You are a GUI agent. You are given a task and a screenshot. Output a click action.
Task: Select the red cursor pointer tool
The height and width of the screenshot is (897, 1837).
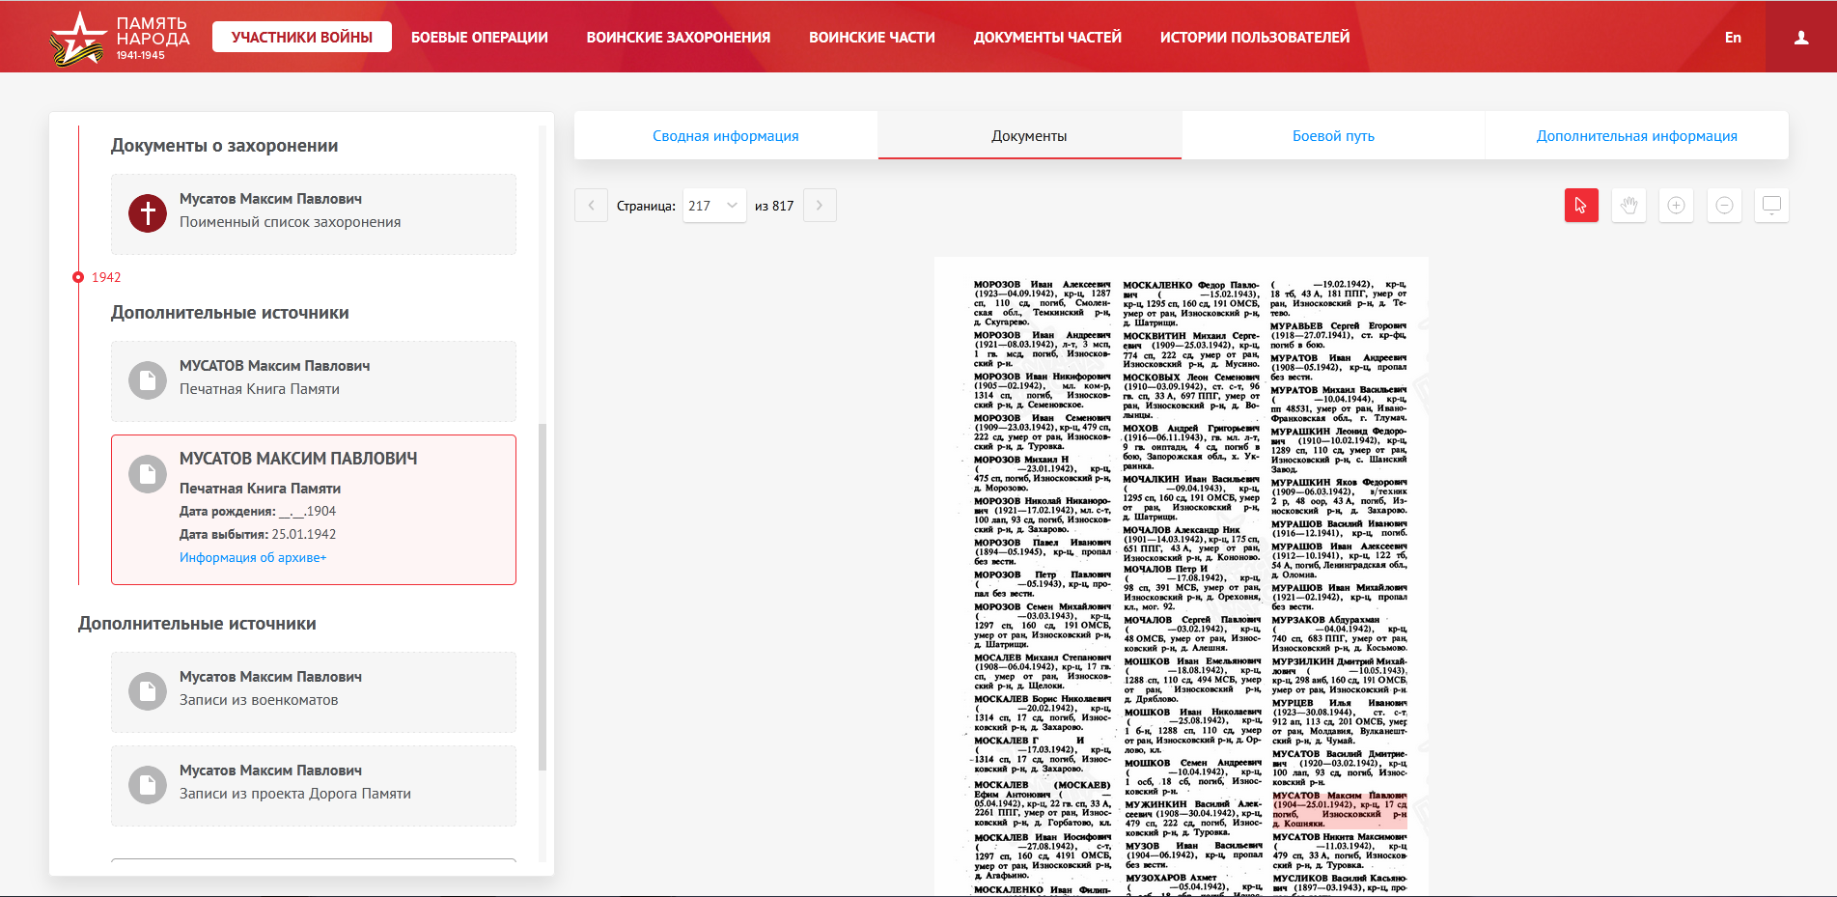click(1581, 205)
